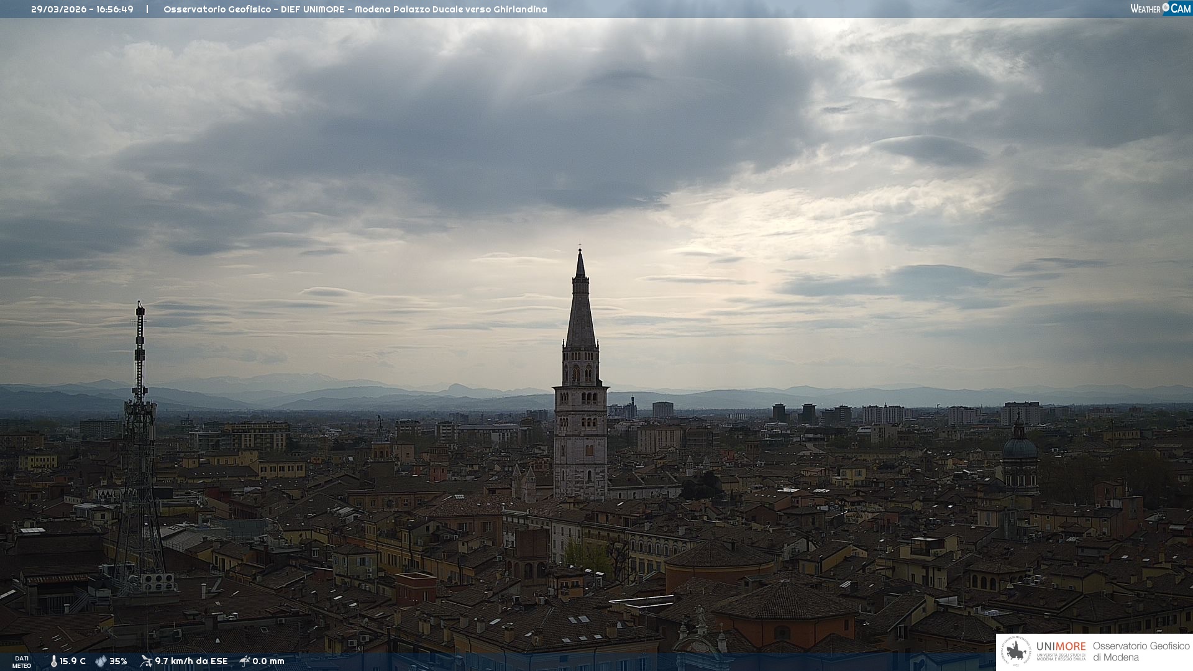Viewport: 1193px width, 671px height.
Task: Click the UNIMORE horseman seal emblem
Action: [x=1016, y=652]
